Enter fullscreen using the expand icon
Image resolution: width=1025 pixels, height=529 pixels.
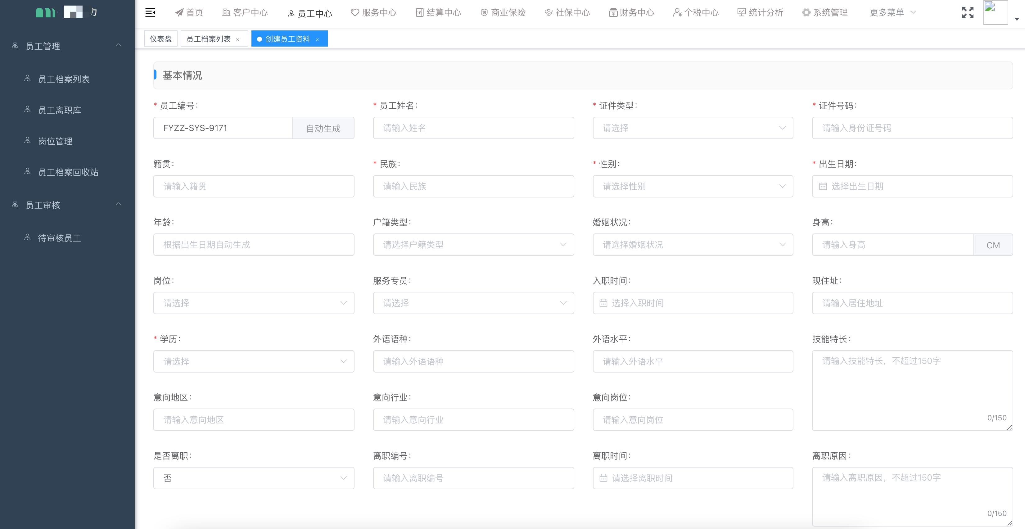967,12
